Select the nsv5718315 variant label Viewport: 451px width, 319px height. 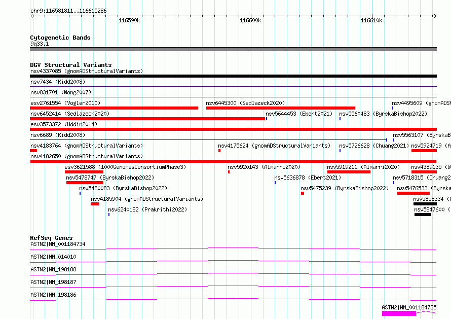[422, 178]
